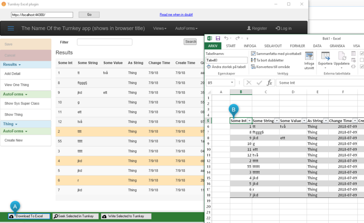Click Infoga utsnitt slicer icon
364x223 pixels.
pyautogui.click(x=309, y=57)
